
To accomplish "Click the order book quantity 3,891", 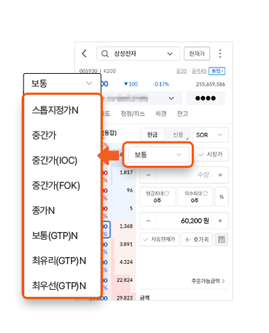I will pos(126,244).
